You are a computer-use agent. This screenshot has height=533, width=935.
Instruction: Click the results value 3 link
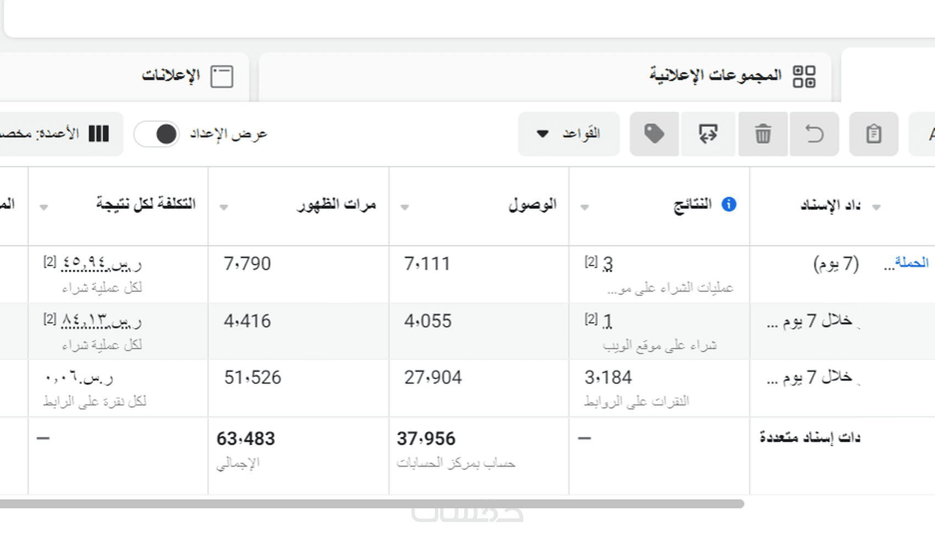pos(607,264)
